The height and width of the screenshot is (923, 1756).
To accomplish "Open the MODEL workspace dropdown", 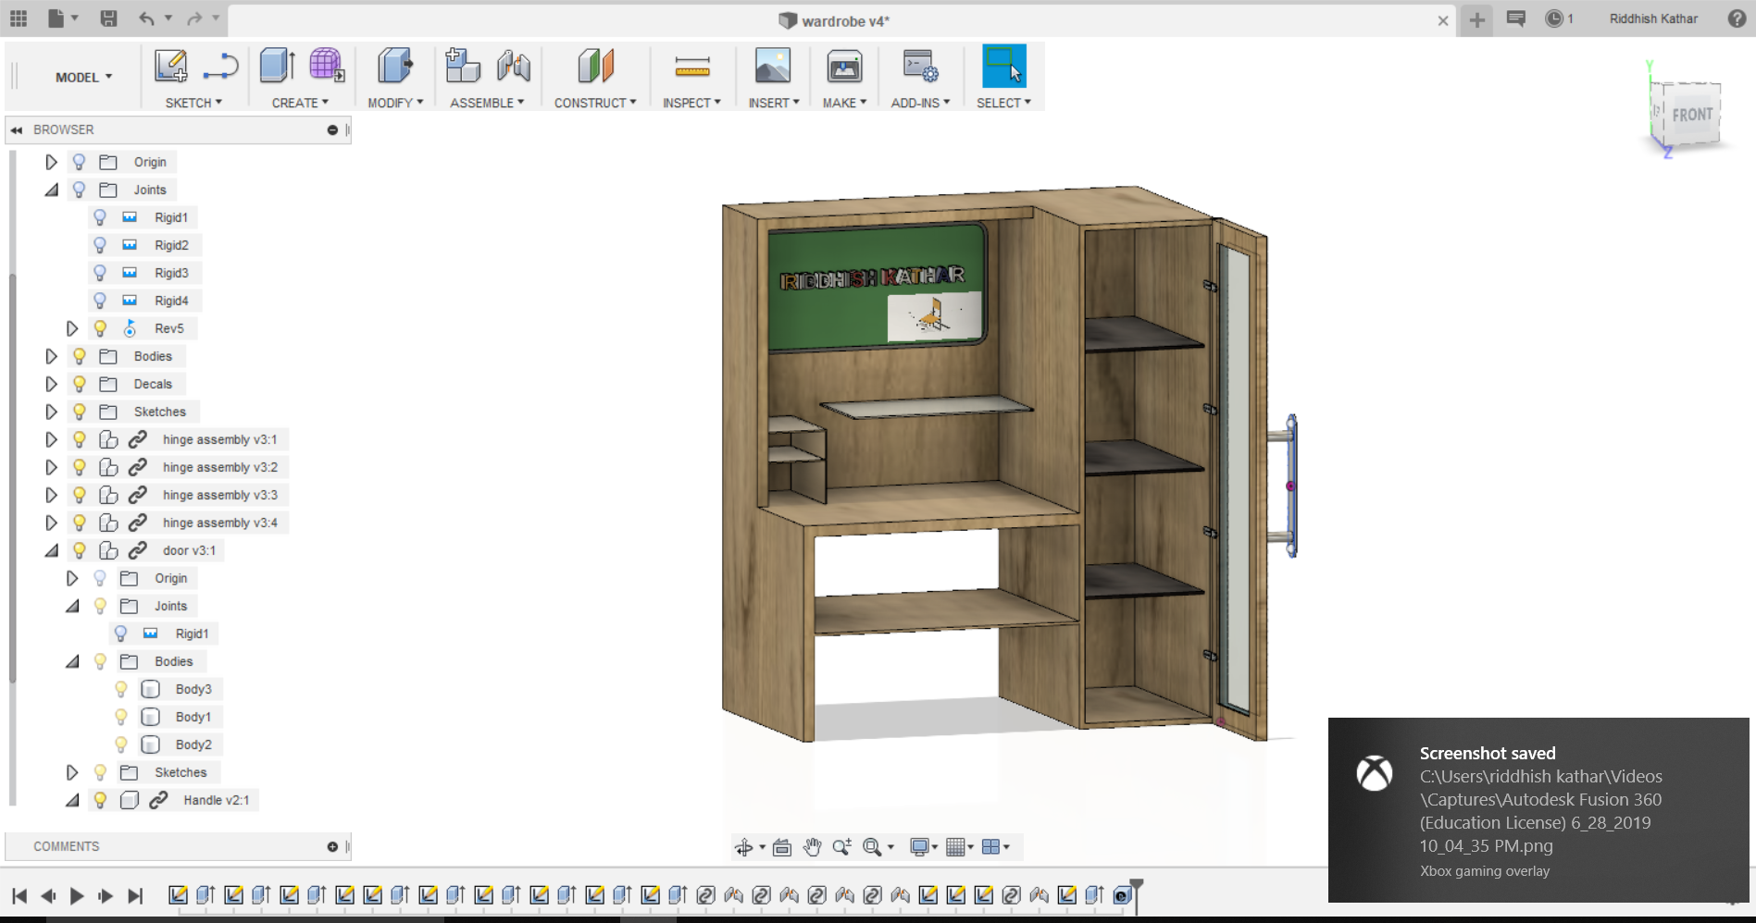I will 83,78.
